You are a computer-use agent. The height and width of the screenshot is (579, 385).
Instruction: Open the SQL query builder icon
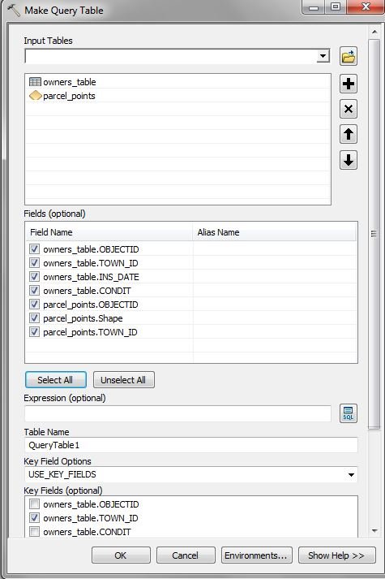(x=349, y=413)
